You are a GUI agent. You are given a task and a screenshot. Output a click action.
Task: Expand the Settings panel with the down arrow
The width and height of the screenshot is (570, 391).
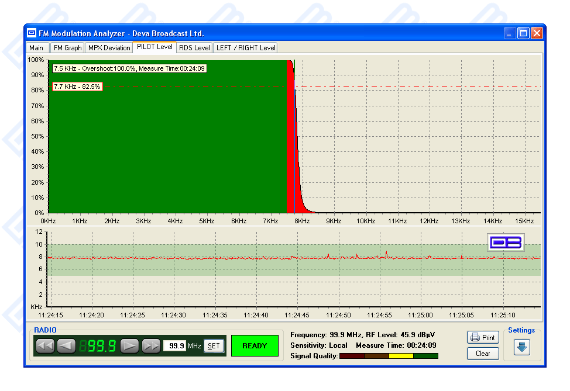tap(521, 347)
